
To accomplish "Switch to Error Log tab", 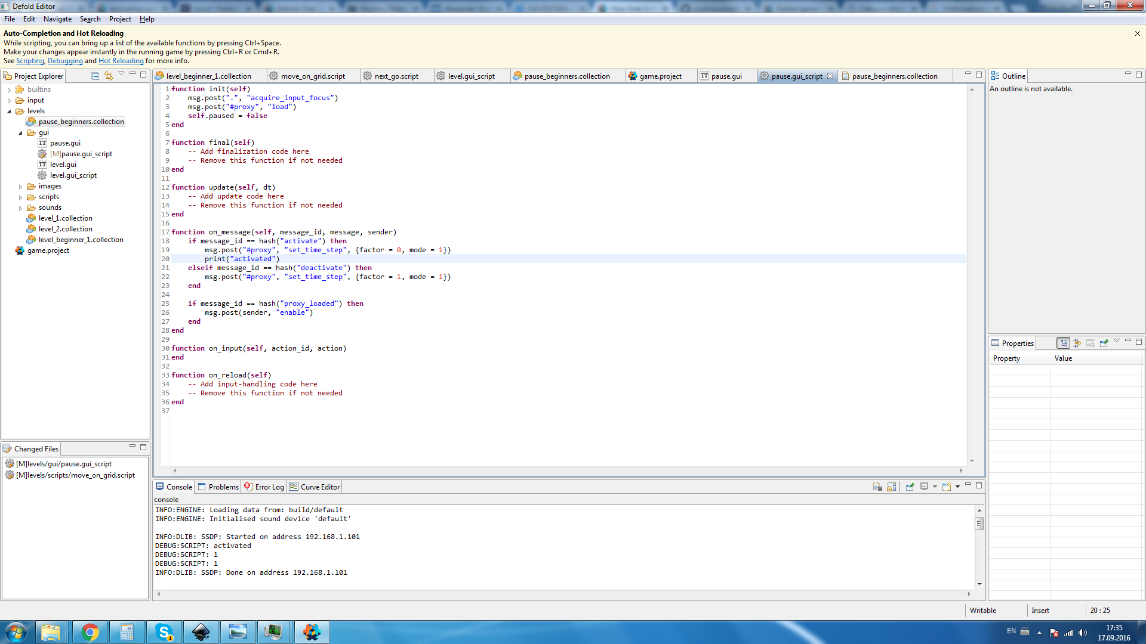I will coord(264,487).
